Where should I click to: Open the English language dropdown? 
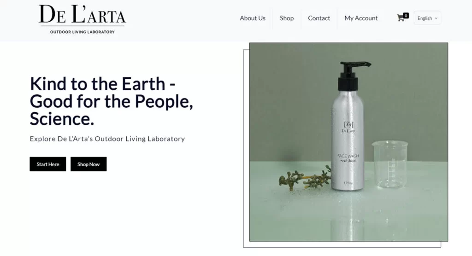(x=427, y=18)
